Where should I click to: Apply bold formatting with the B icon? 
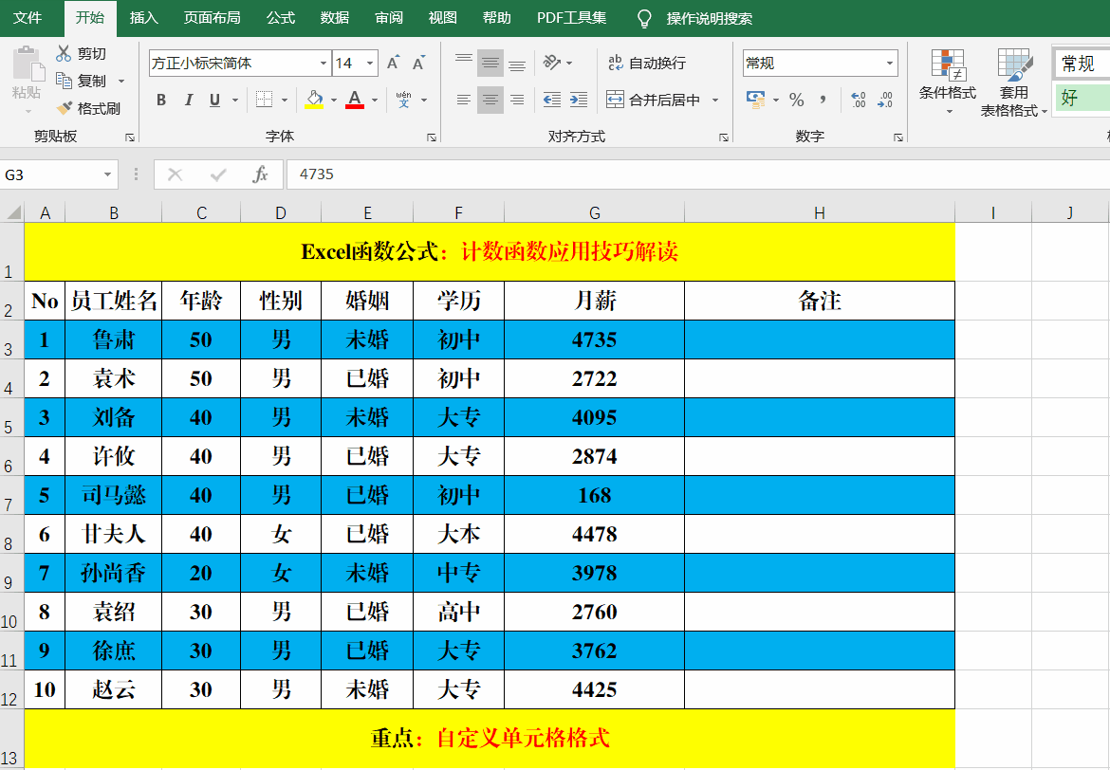[x=160, y=99]
